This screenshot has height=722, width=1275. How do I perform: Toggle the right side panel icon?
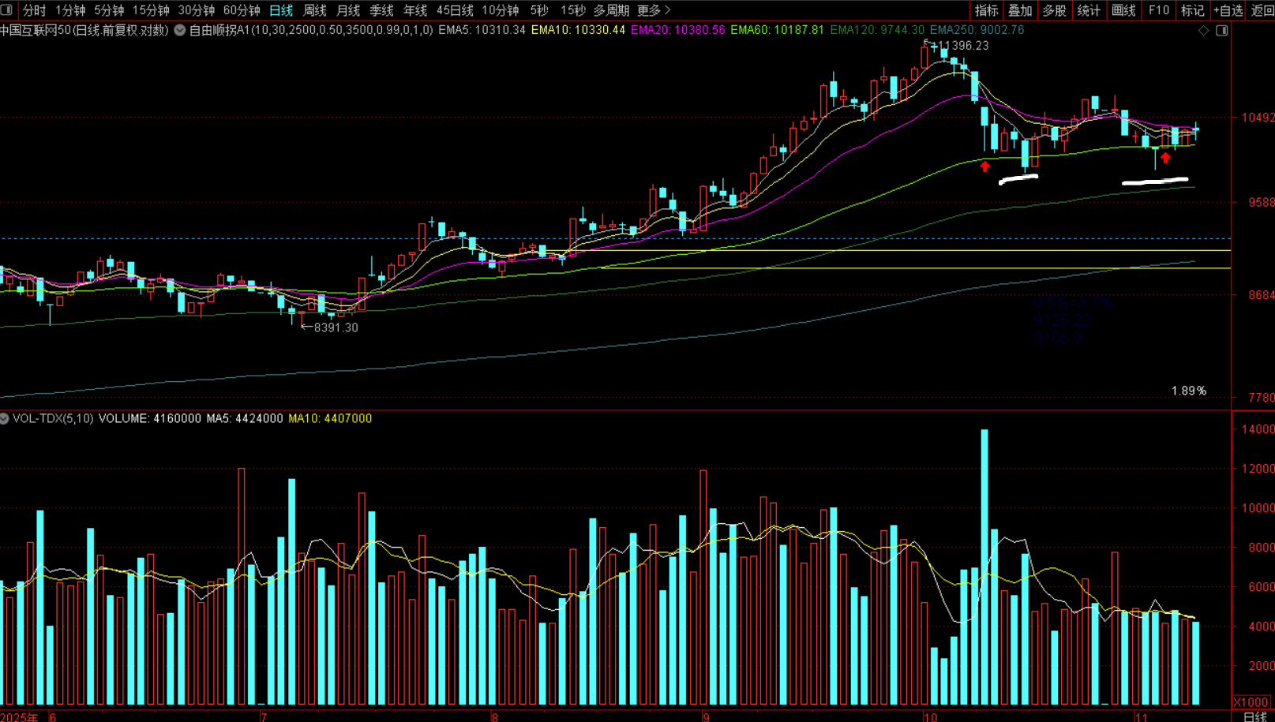tap(1222, 30)
